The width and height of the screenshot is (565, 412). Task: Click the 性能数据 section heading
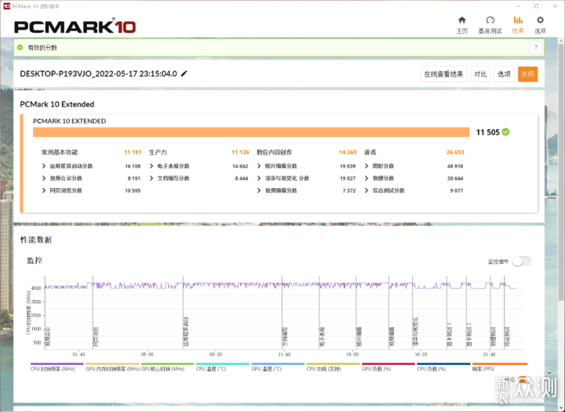coord(35,240)
